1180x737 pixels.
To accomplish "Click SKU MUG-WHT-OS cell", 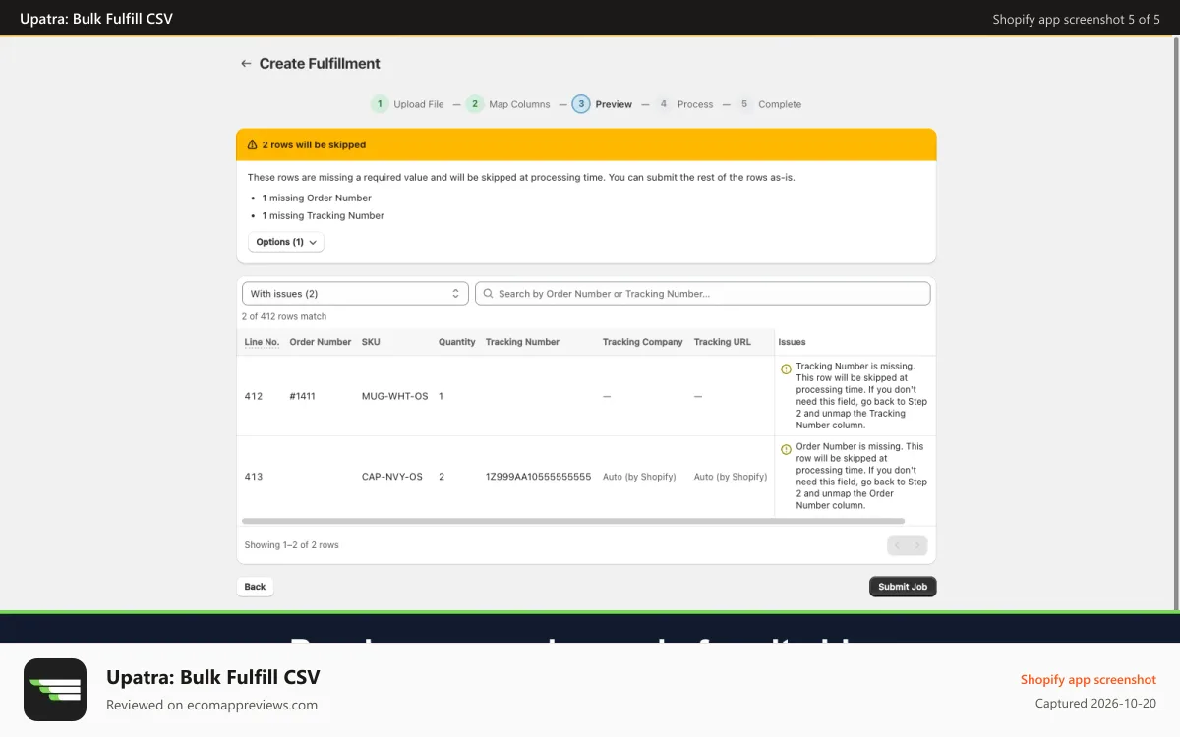I will coord(395,396).
